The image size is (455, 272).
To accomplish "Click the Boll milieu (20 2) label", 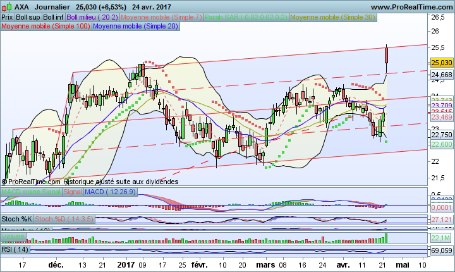I will click(x=92, y=18).
